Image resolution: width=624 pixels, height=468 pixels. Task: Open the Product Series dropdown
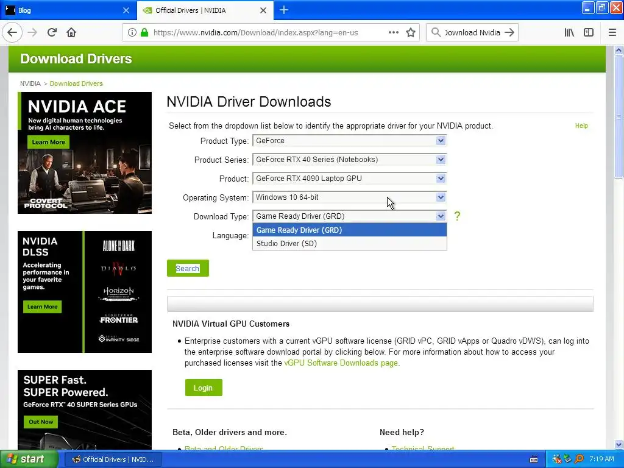click(349, 160)
